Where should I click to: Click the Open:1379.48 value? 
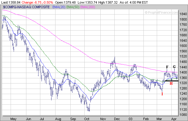[65, 2]
